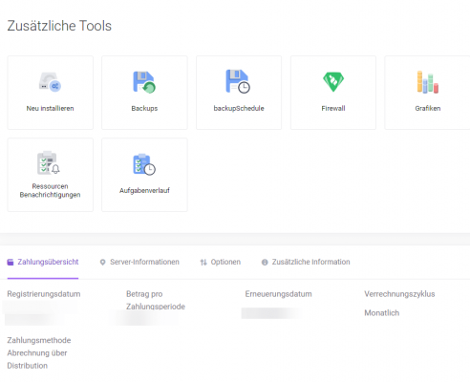Click the backupSchedule tile label

[239, 108]
